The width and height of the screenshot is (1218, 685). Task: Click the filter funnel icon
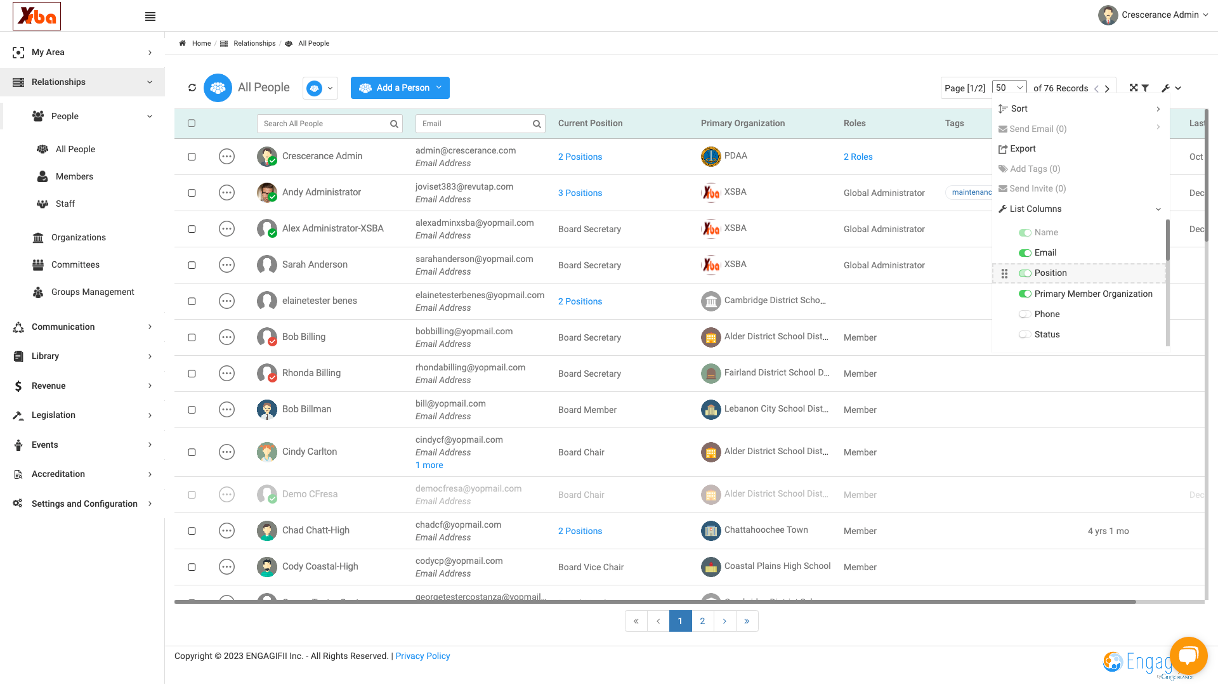coord(1145,88)
